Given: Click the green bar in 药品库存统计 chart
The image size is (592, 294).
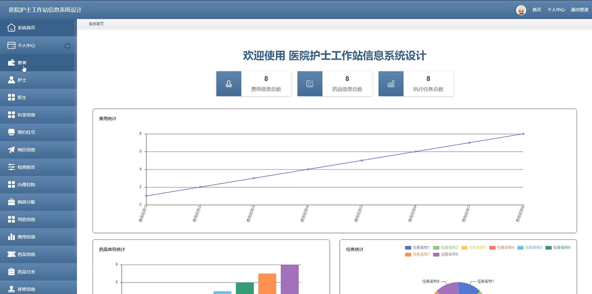Looking at the screenshot, I should point(245,288).
